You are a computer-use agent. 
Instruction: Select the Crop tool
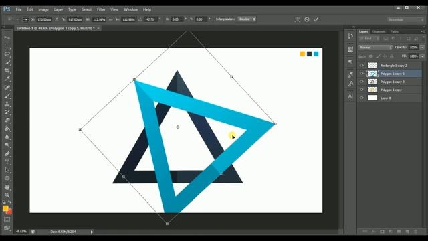coord(7,70)
